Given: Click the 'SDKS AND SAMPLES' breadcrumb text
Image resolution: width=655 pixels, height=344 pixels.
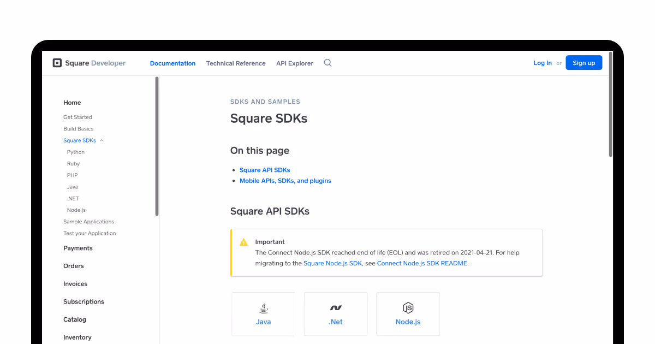Looking at the screenshot, I should pos(265,102).
